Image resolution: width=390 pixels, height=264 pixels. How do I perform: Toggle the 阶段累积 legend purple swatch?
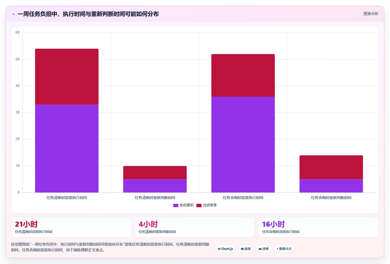(176, 205)
